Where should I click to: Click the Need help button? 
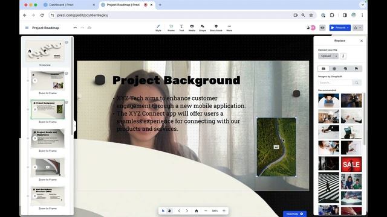[x=294, y=214]
